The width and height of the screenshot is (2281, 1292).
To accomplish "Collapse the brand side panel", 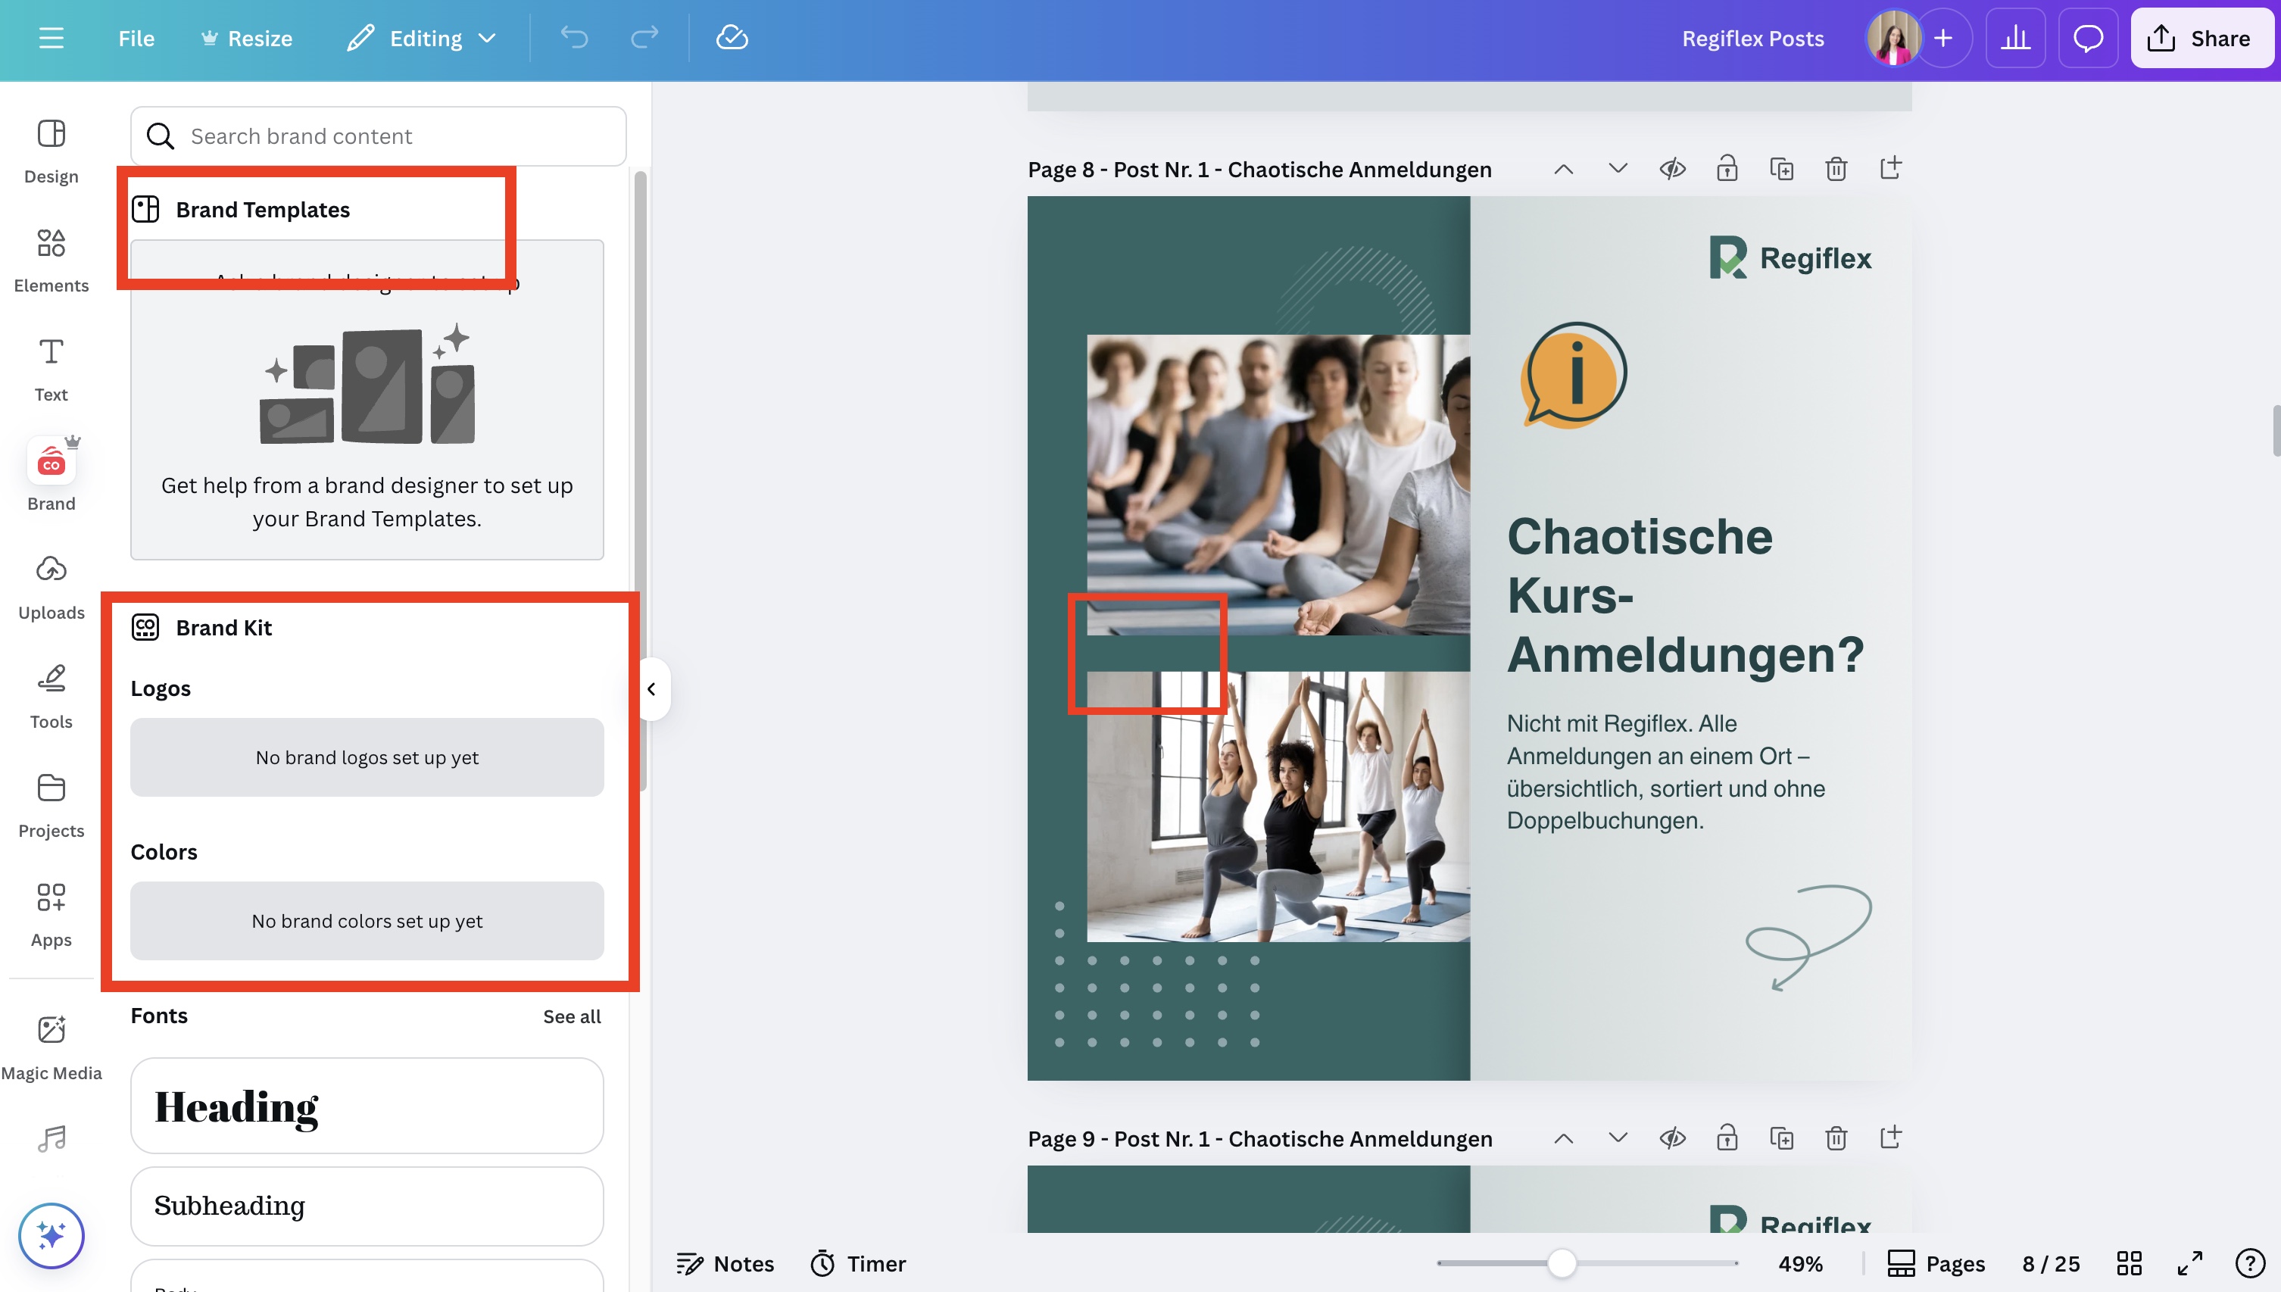I will click(652, 688).
